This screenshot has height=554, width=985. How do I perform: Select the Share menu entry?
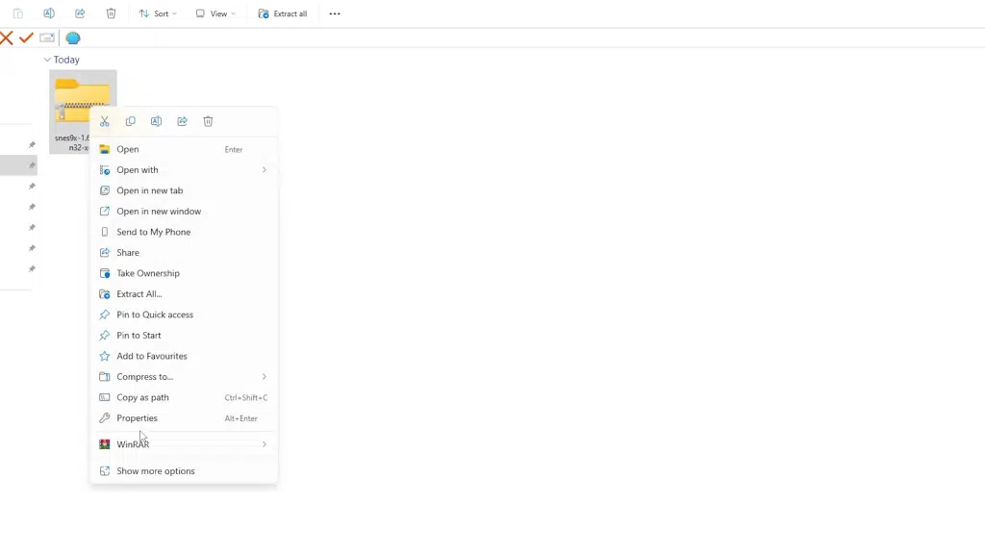(184, 253)
